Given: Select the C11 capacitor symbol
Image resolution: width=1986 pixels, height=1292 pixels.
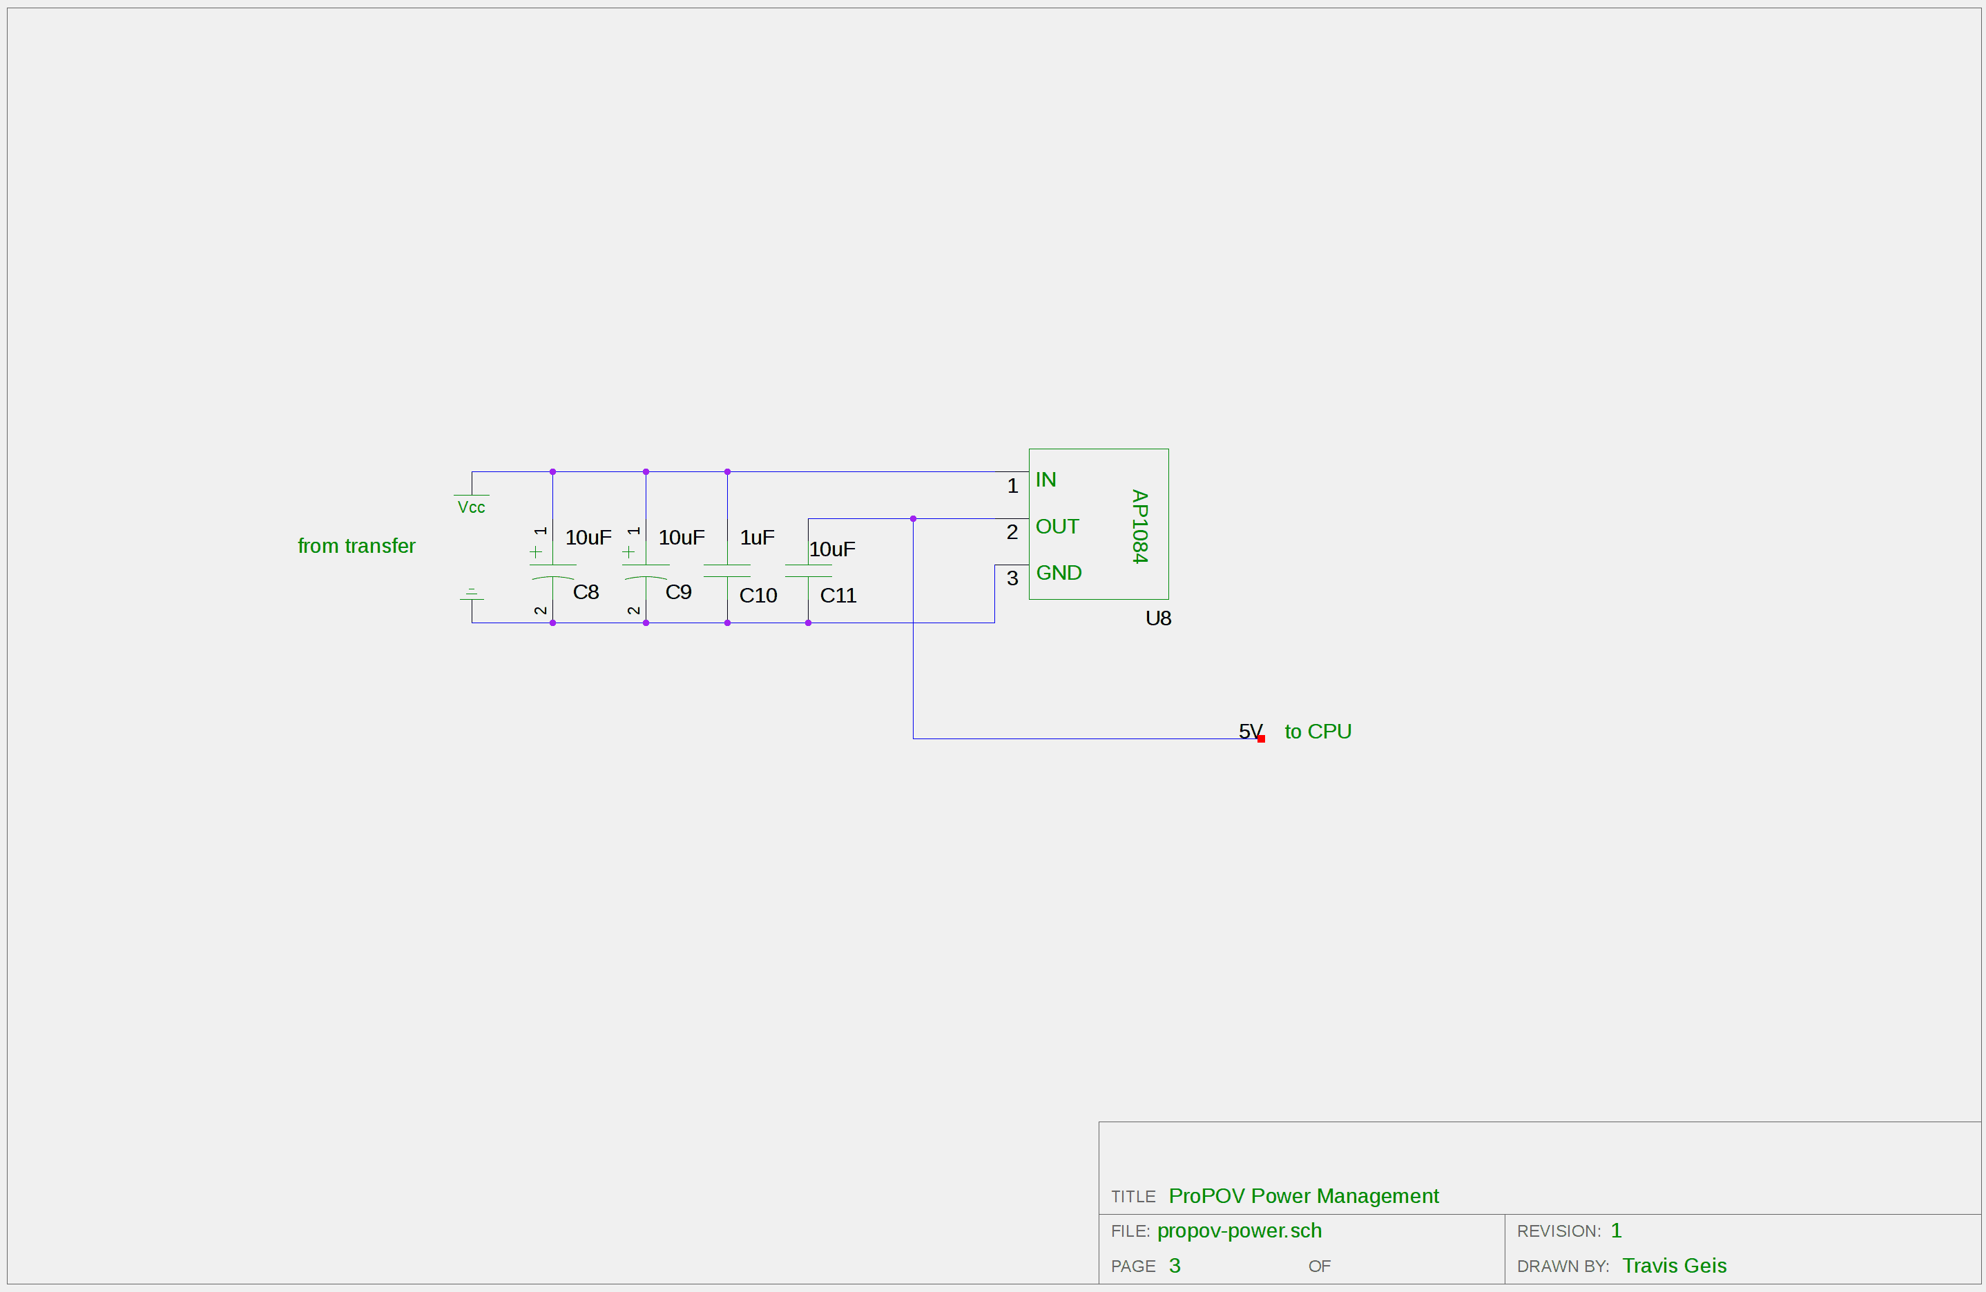Looking at the screenshot, I should click(x=808, y=571).
